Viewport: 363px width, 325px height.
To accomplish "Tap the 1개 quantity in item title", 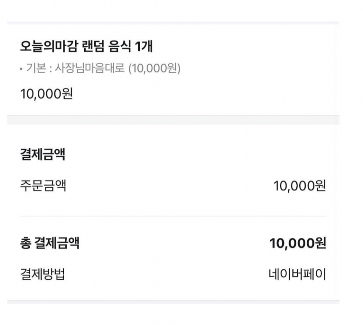I will click(x=144, y=47).
